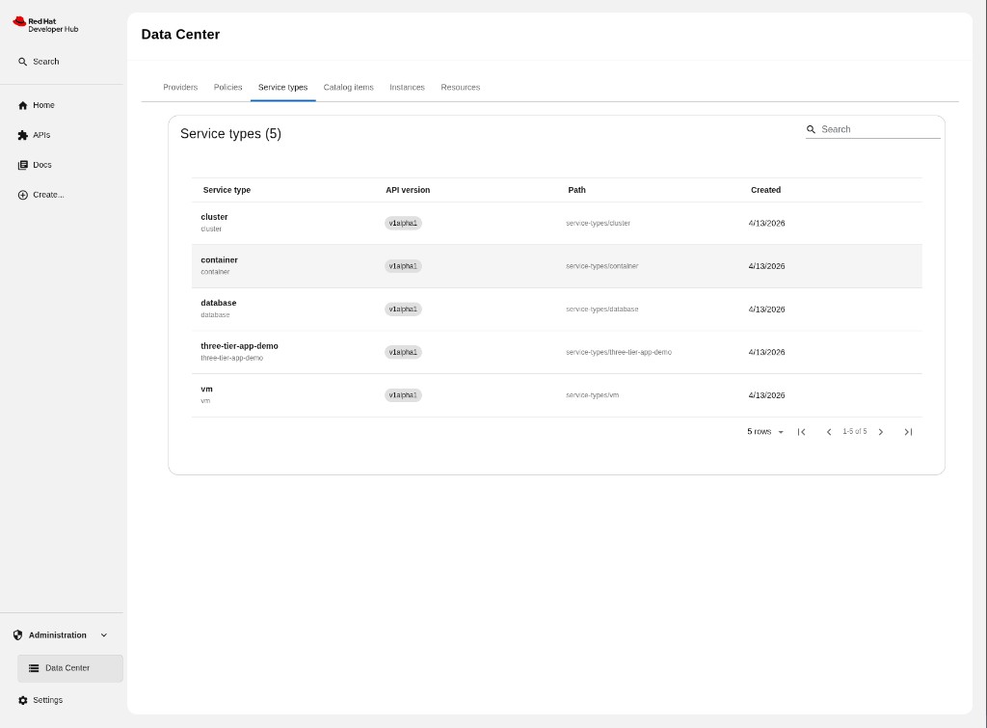
Task: Click the Data Center list icon
Action: click(x=34, y=668)
